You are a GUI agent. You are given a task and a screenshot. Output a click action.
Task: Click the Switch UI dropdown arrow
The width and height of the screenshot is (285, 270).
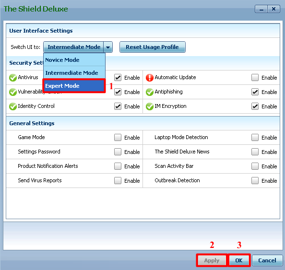click(x=108, y=47)
